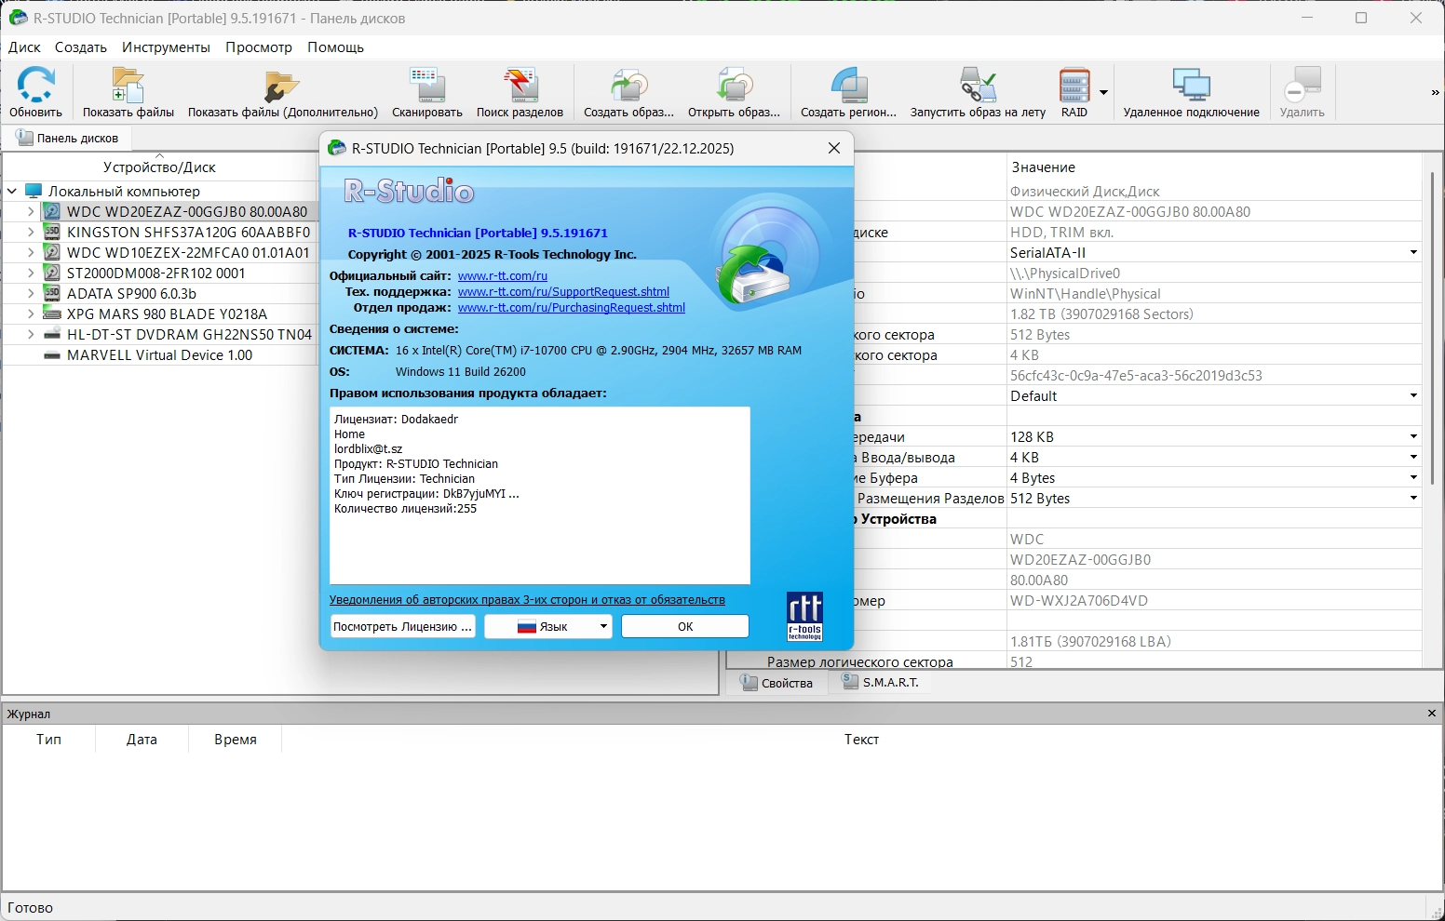Click the Посмотреть Лицензию button

tap(402, 626)
